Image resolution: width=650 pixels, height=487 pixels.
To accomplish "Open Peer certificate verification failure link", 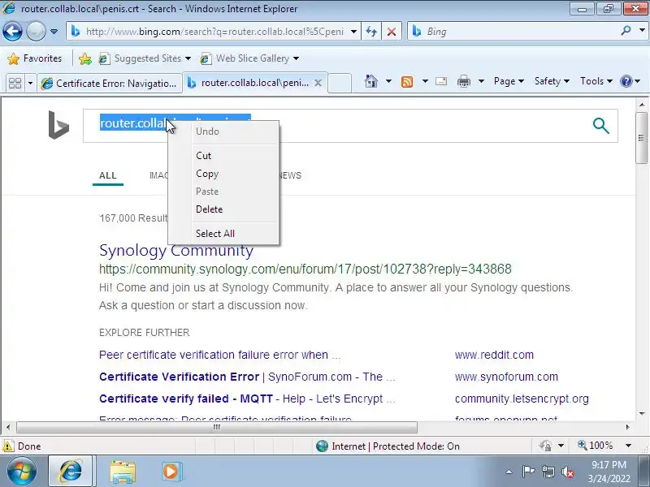I will 219,355.
